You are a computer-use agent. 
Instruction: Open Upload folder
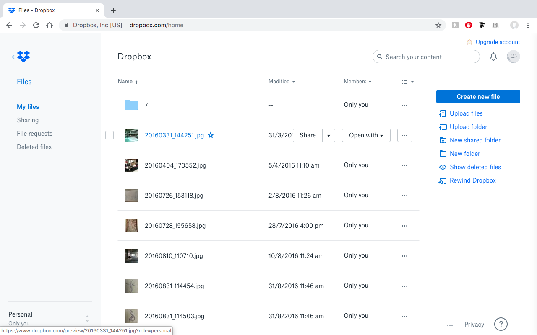468,127
